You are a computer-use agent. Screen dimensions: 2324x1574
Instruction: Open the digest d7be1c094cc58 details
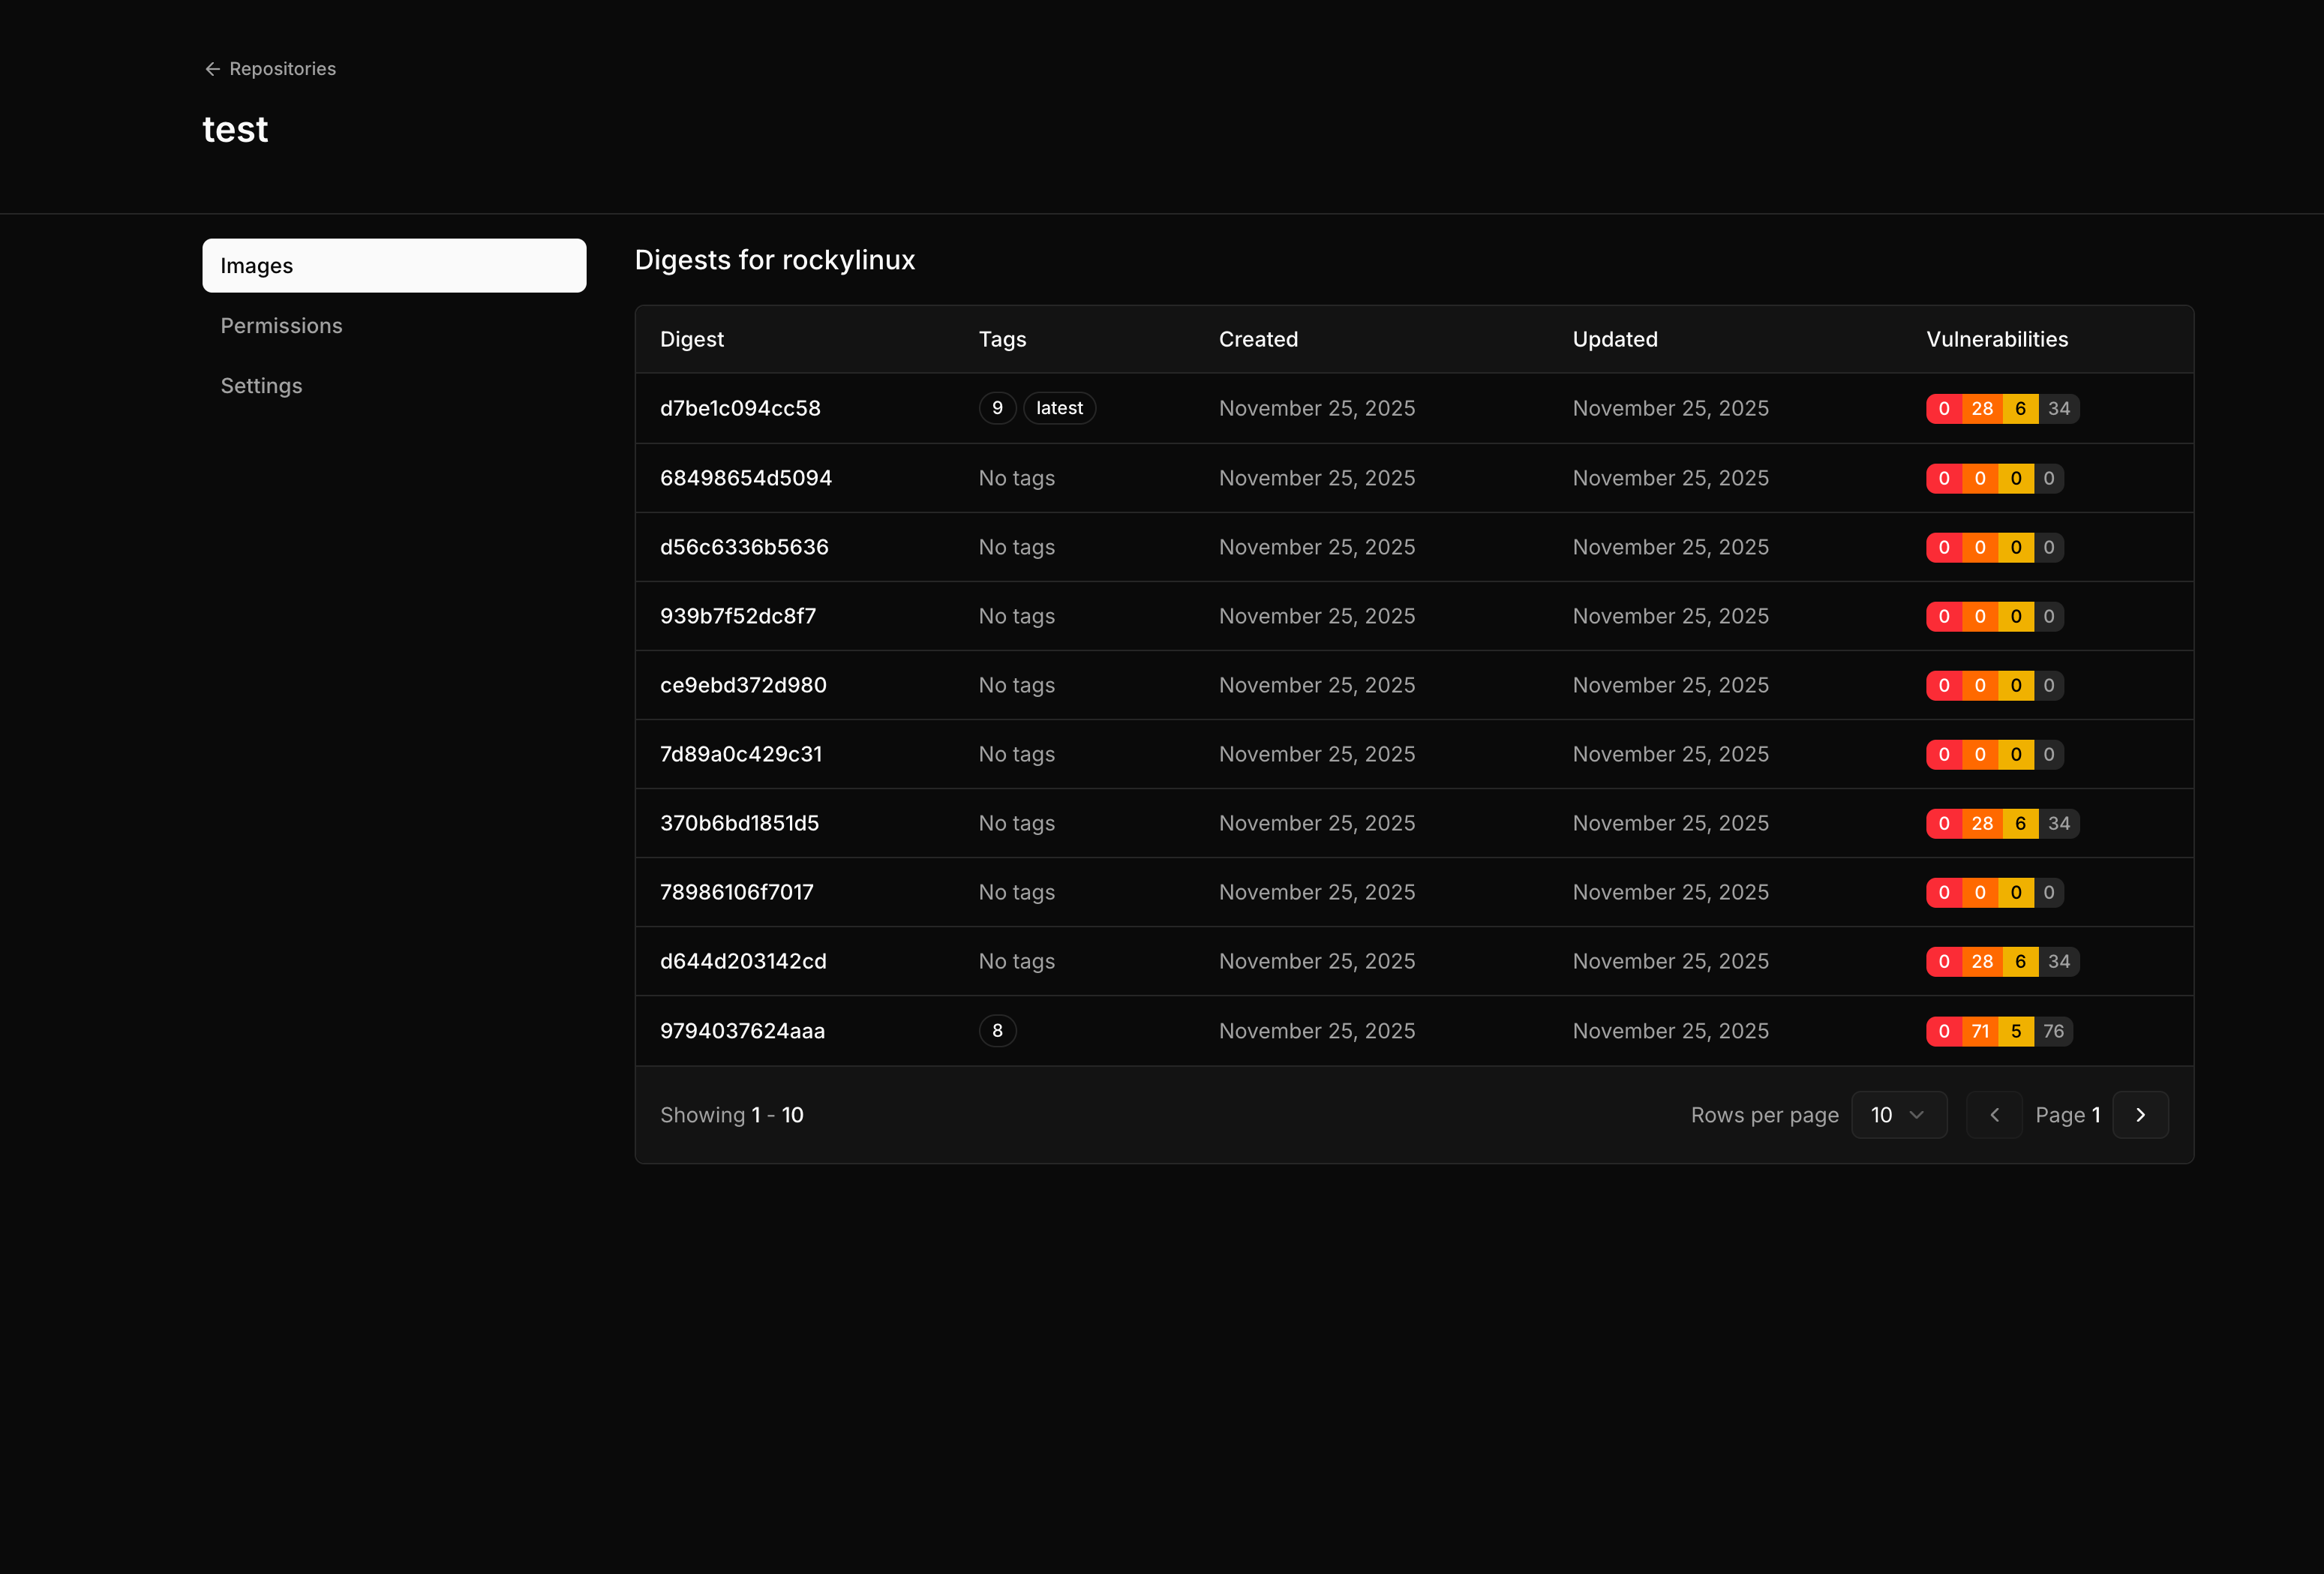click(x=740, y=408)
